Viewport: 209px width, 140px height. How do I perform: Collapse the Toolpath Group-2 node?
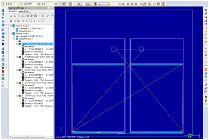(14, 39)
